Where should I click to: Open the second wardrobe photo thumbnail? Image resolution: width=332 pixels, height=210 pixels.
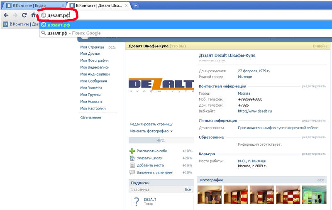point(236,195)
